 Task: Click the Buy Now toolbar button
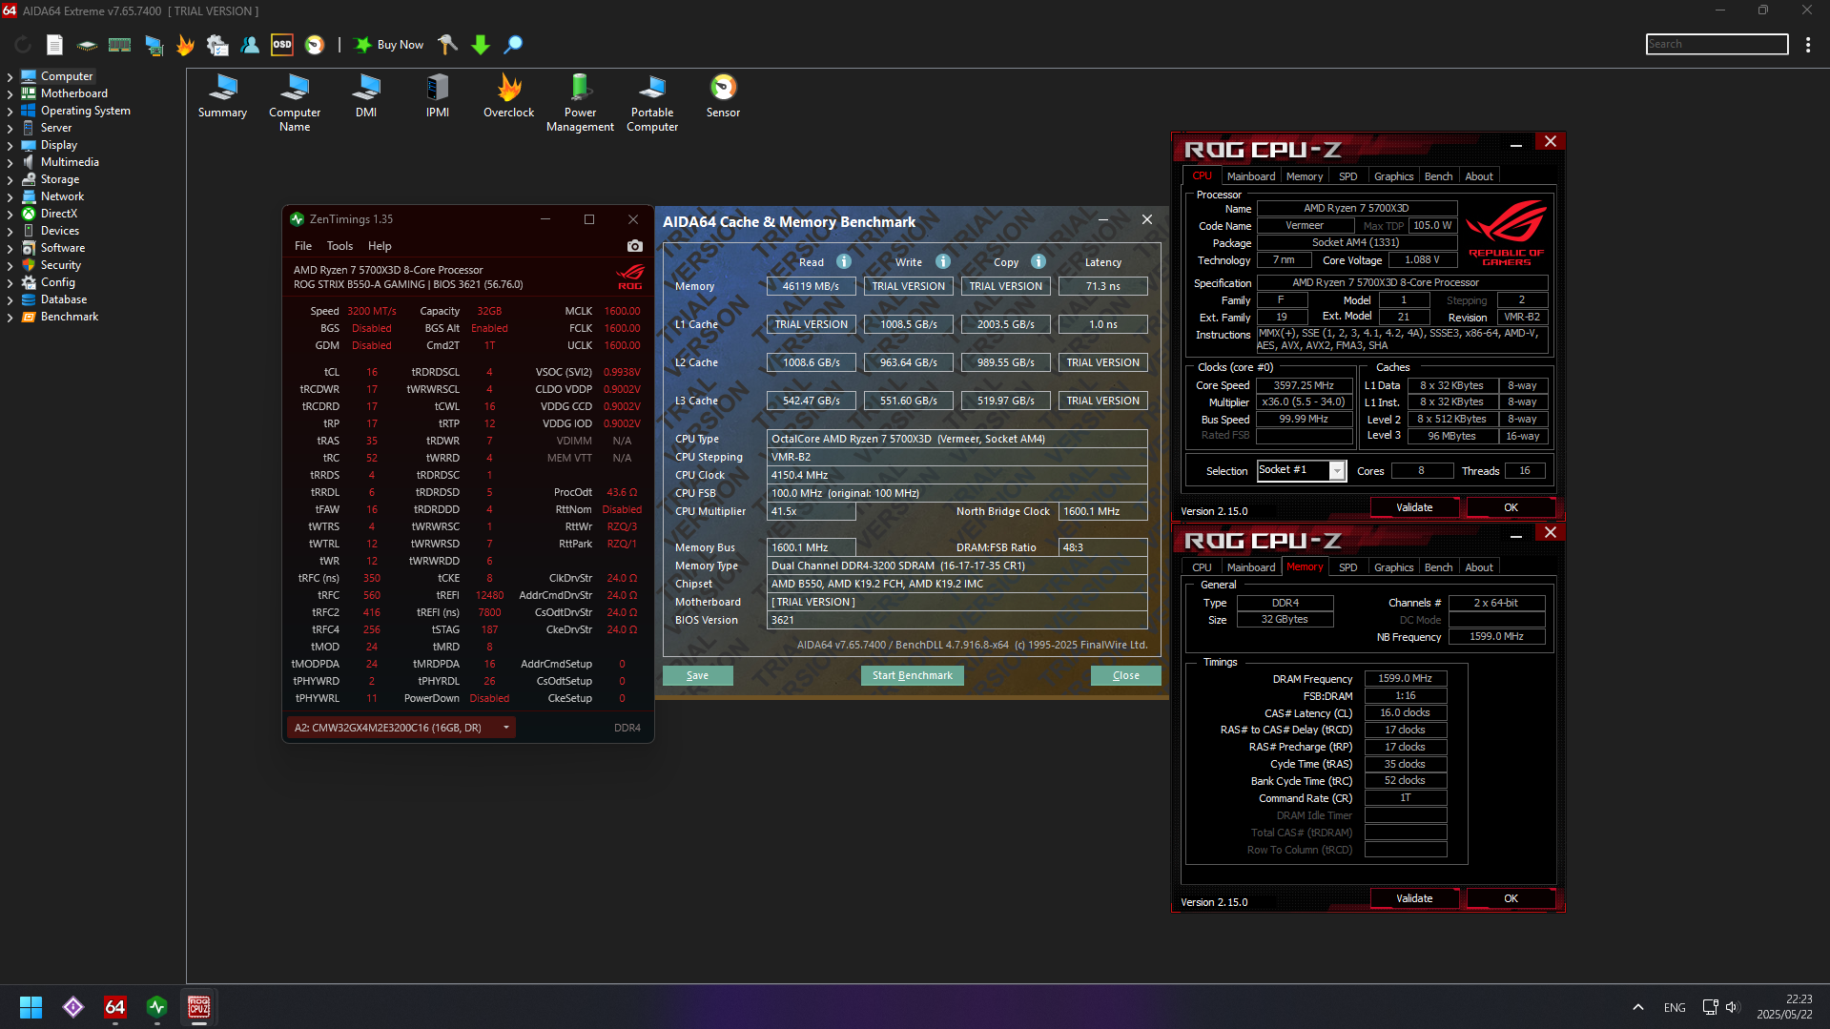pyautogui.click(x=389, y=45)
